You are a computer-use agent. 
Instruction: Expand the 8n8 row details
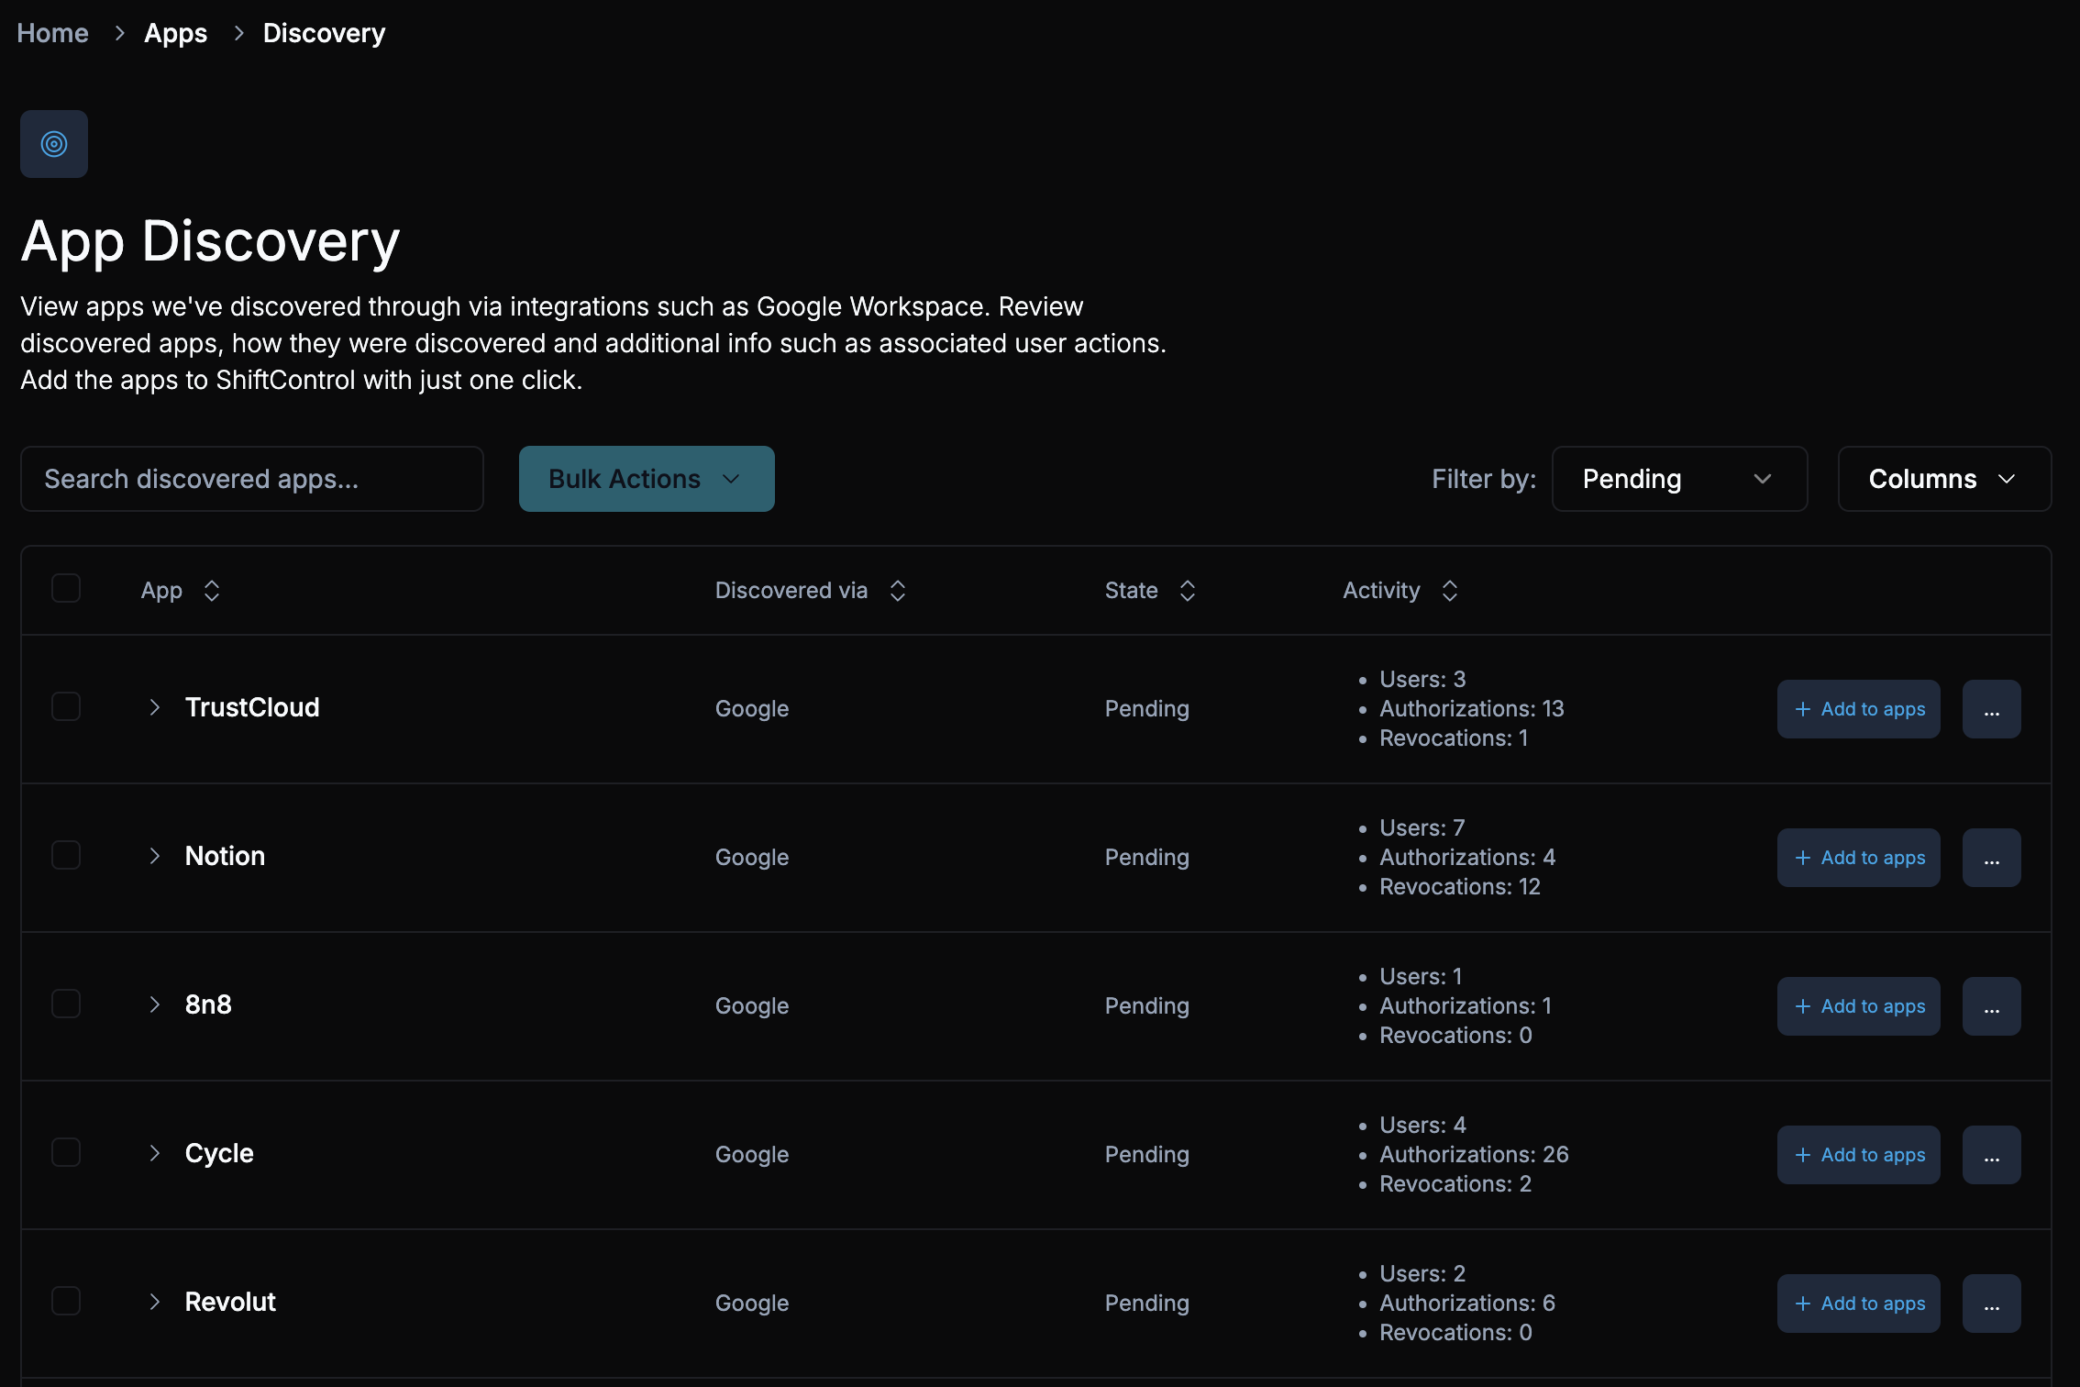click(x=154, y=1004)
